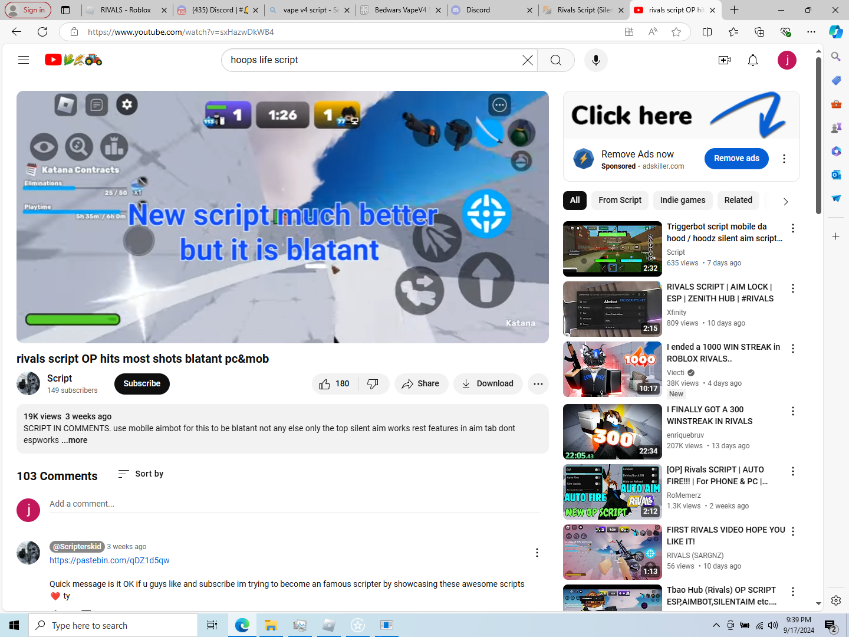The image size is (849, 637).
Task: Add this page to favorites star
Action: click(676, 32)
